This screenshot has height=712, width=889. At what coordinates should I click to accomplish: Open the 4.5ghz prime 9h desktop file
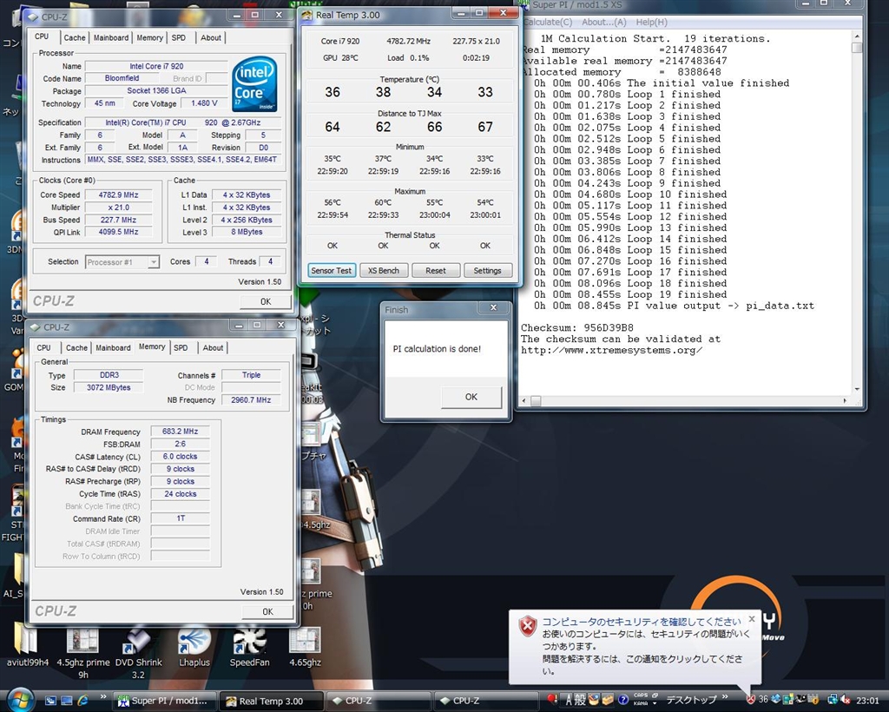coord(82,641)
